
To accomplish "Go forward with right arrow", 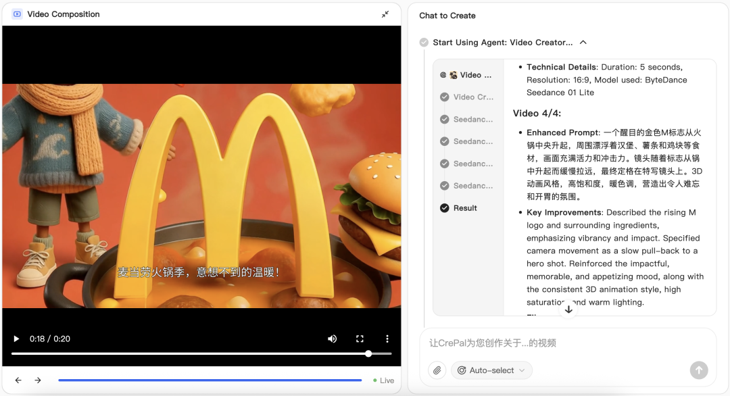I will (x=38, y=380).
